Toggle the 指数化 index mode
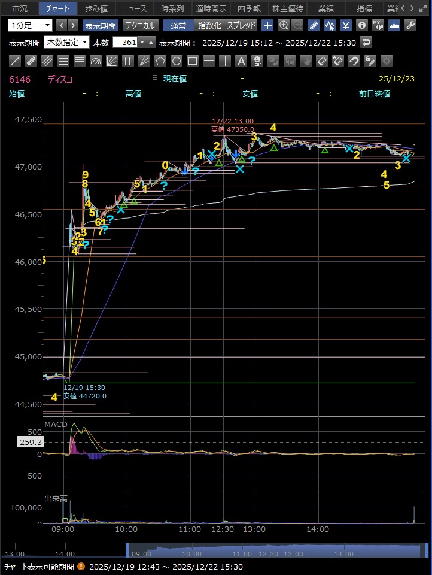 [x=209, y=25]
